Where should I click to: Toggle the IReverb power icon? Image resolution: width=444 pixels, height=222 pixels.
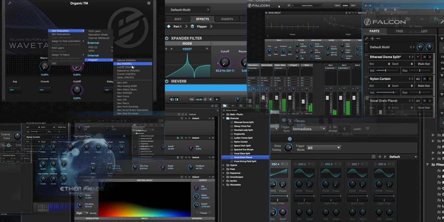coord(167,81)
